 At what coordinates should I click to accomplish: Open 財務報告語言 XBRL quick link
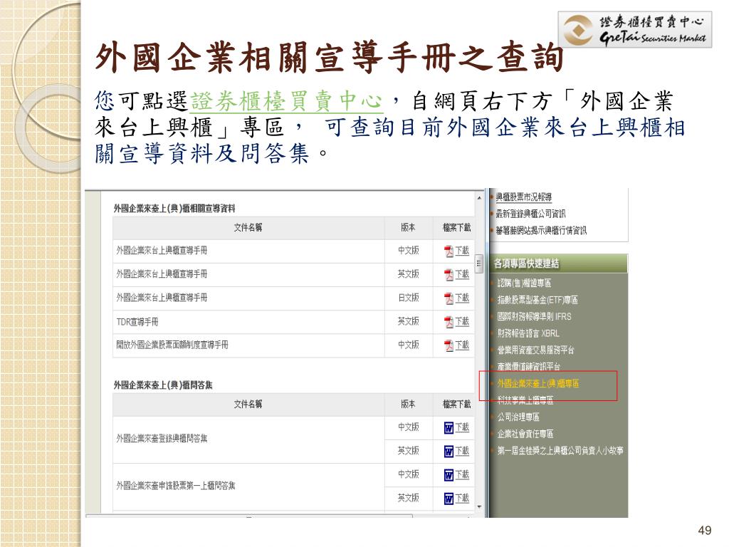click(528, 333)
